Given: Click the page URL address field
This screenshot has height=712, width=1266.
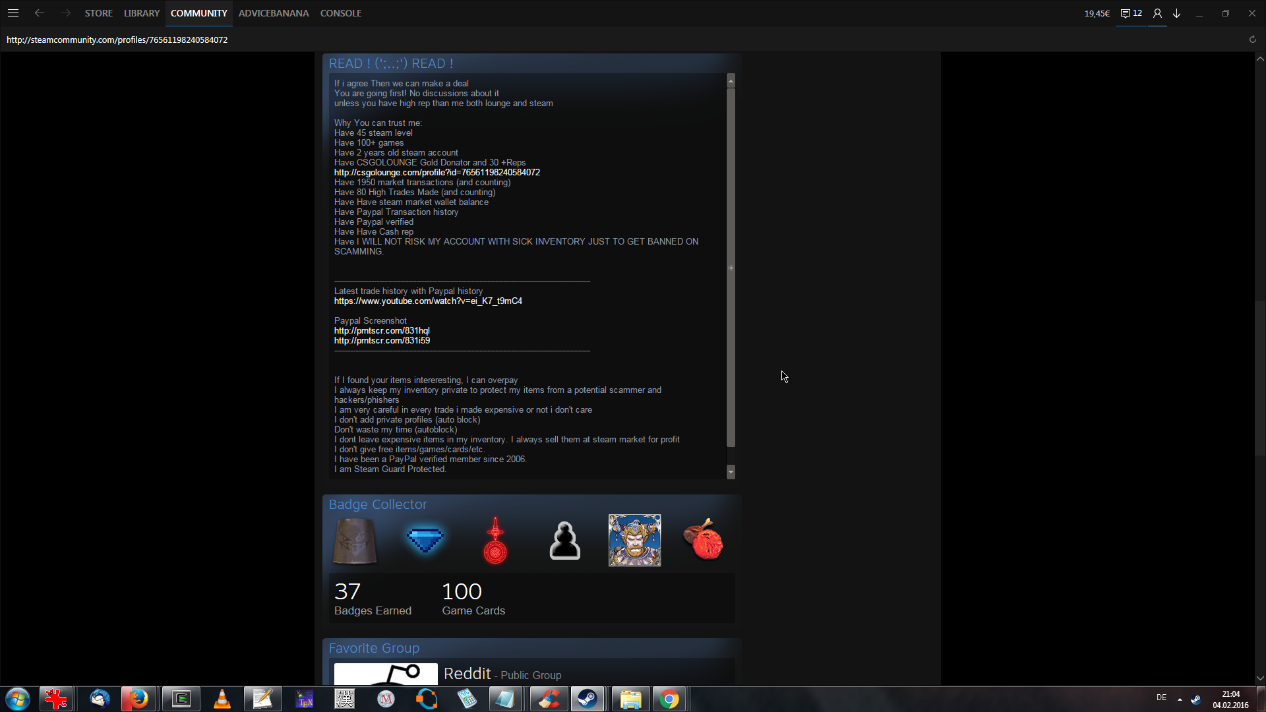Looking at the screenshot, I should click(x=117, y=40).
